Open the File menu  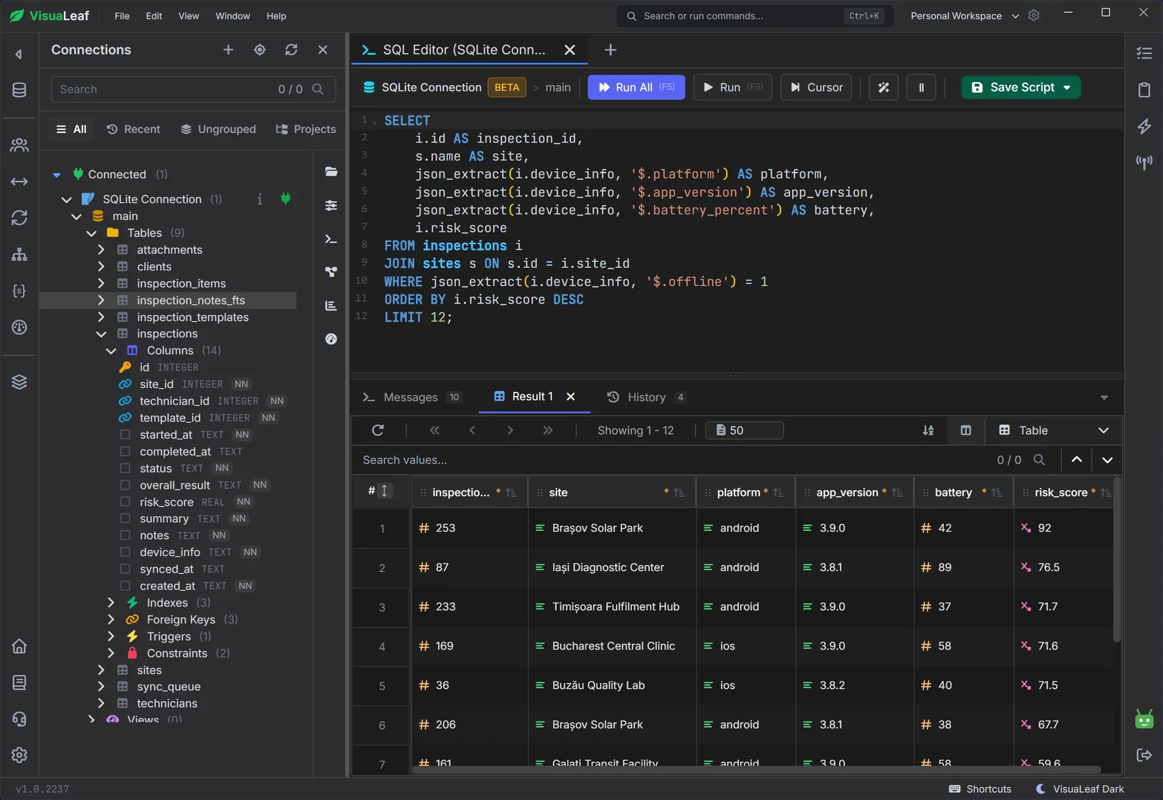tap(122, 15)
